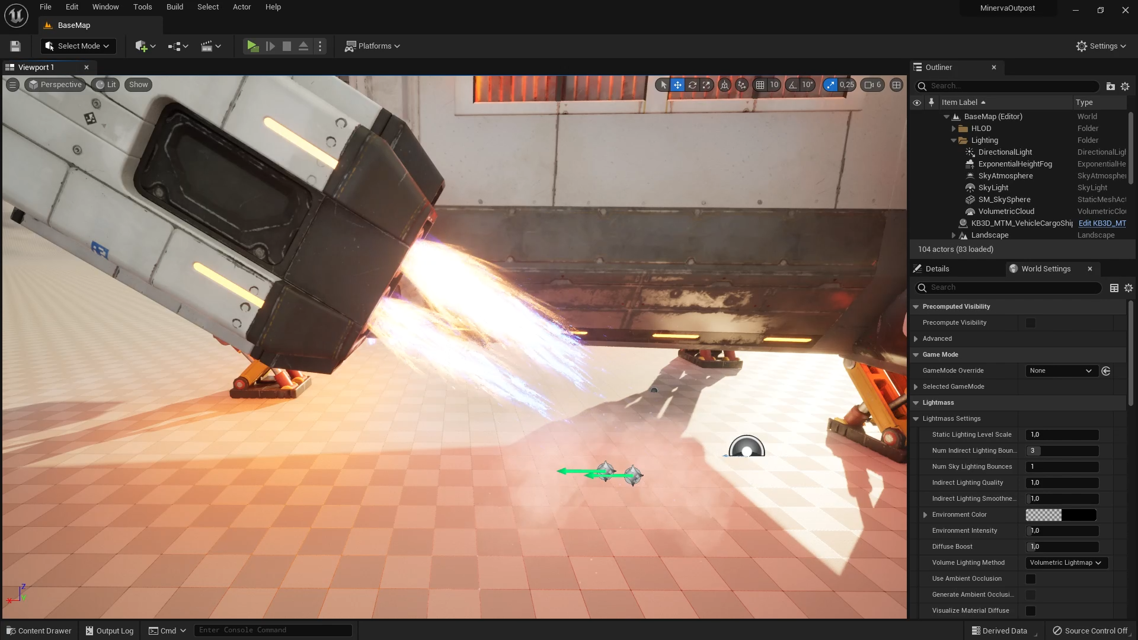Open the viewport layout icon

896,85
